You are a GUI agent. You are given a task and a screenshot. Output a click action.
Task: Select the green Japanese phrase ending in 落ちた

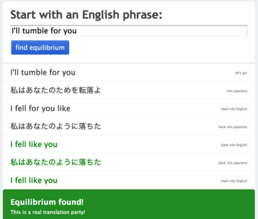tap(55, 162)
